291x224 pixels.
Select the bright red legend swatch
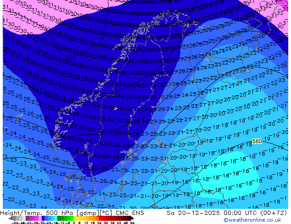(100, 219)
